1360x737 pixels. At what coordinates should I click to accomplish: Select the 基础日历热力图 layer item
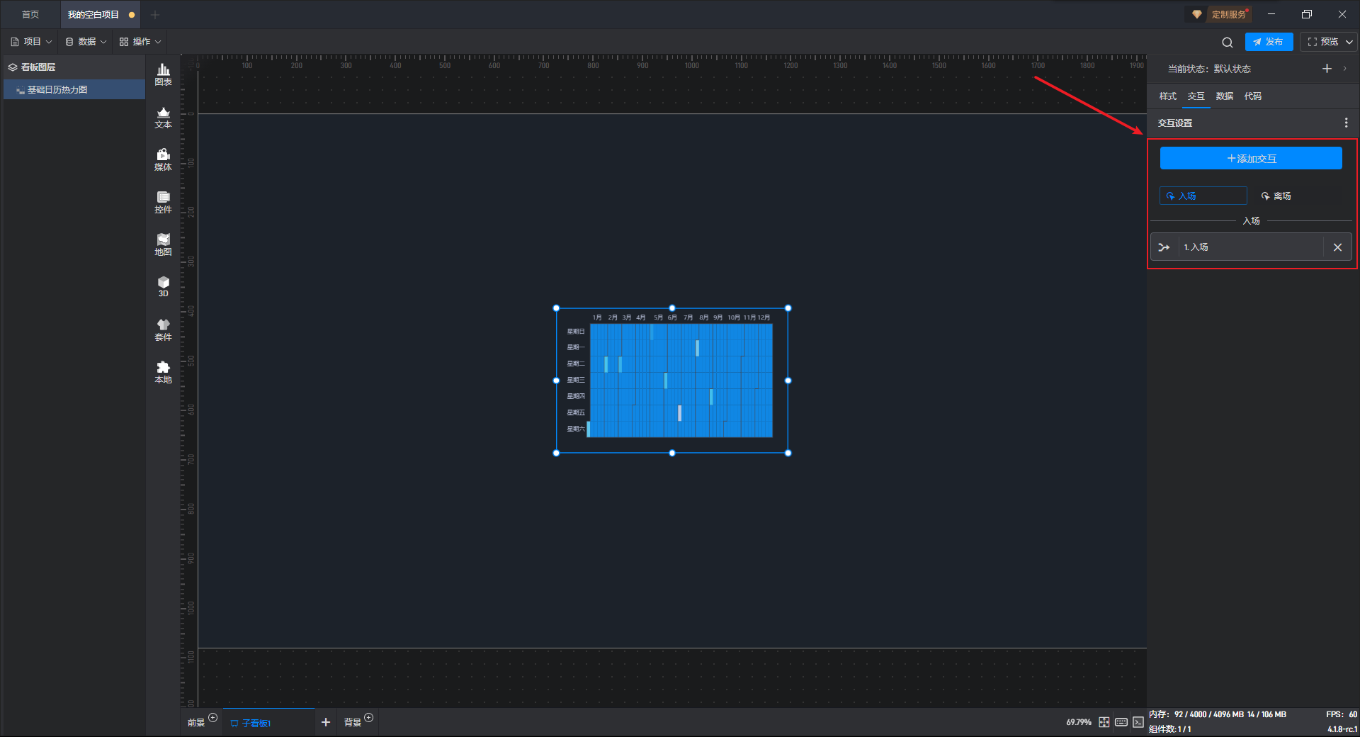click(x=74, y=90)
